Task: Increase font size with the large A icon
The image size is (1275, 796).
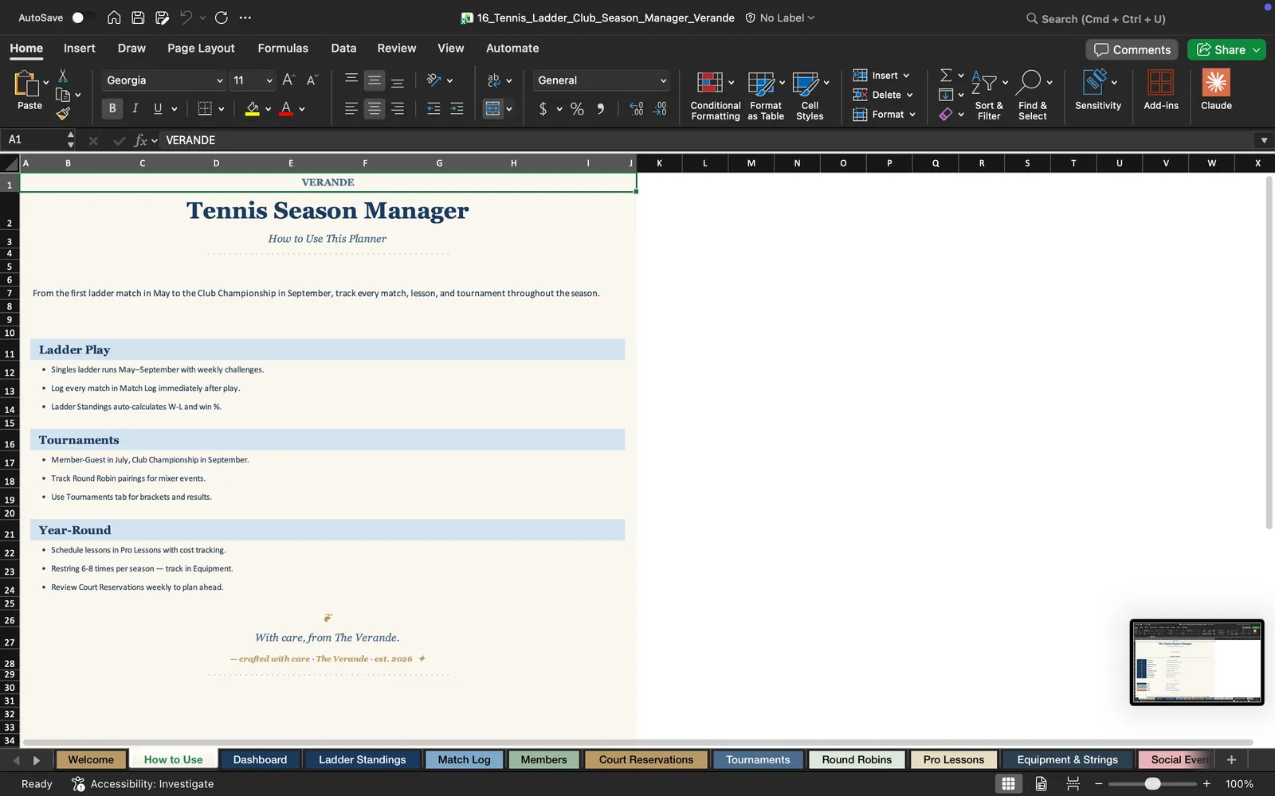Action: [288, 80]
